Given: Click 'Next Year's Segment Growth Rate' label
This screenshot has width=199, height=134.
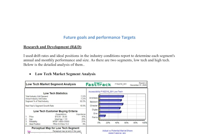Looking at the screenshot, I should (x=40, y=106).
